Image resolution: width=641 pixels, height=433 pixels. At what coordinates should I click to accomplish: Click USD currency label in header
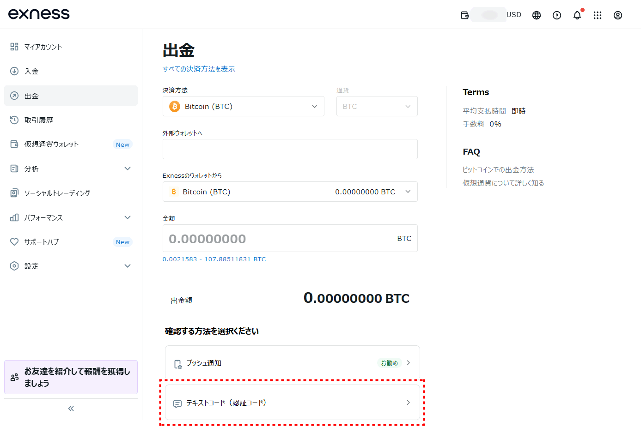(513, 15)
